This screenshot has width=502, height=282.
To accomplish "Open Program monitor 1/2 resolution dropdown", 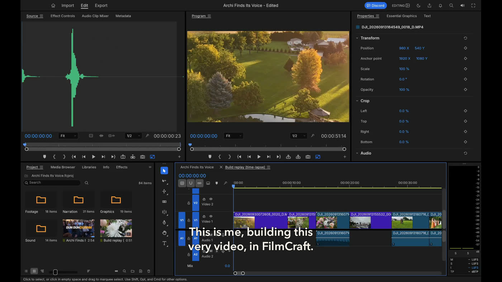I will (298, 136).
